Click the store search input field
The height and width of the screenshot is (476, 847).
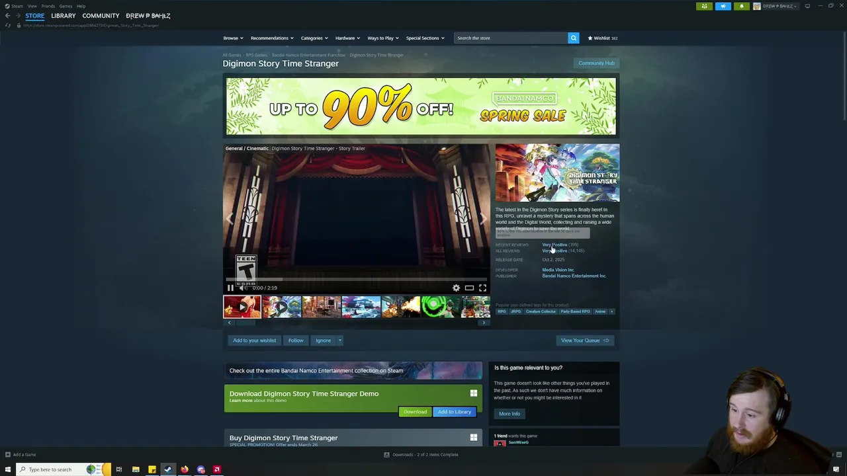tap(511, 38)
